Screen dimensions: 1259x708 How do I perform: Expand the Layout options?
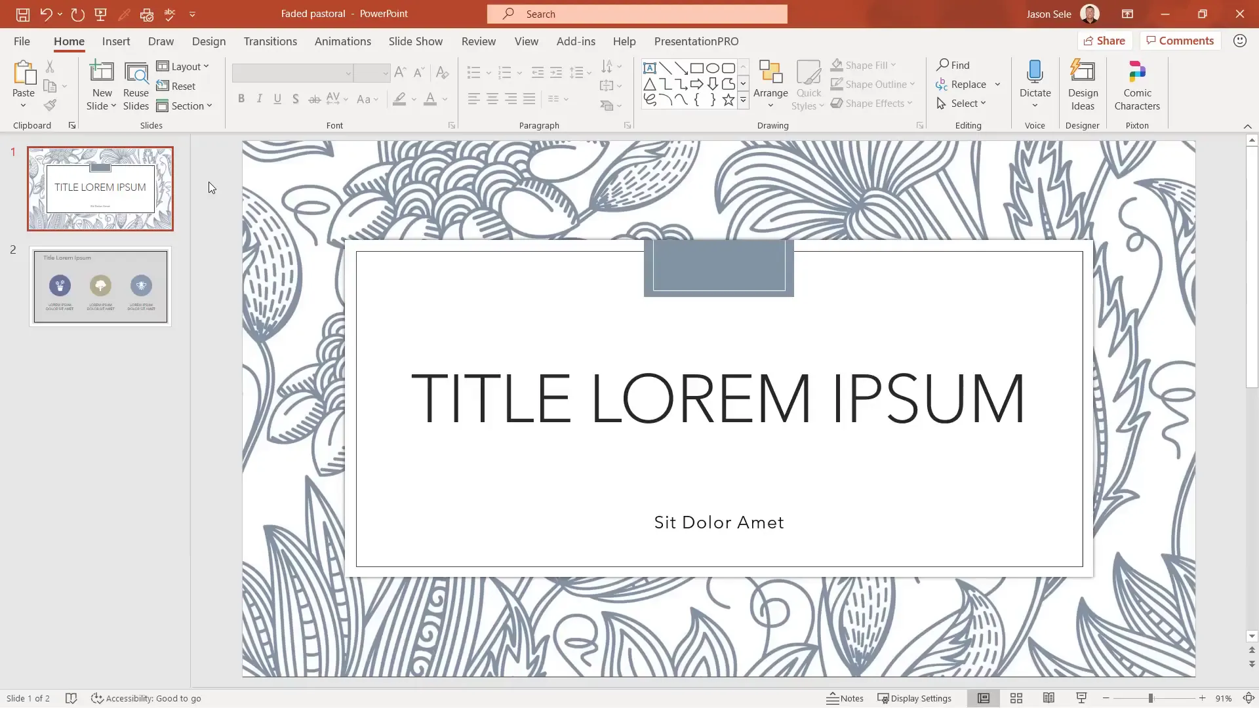click(x=184, y=66)
